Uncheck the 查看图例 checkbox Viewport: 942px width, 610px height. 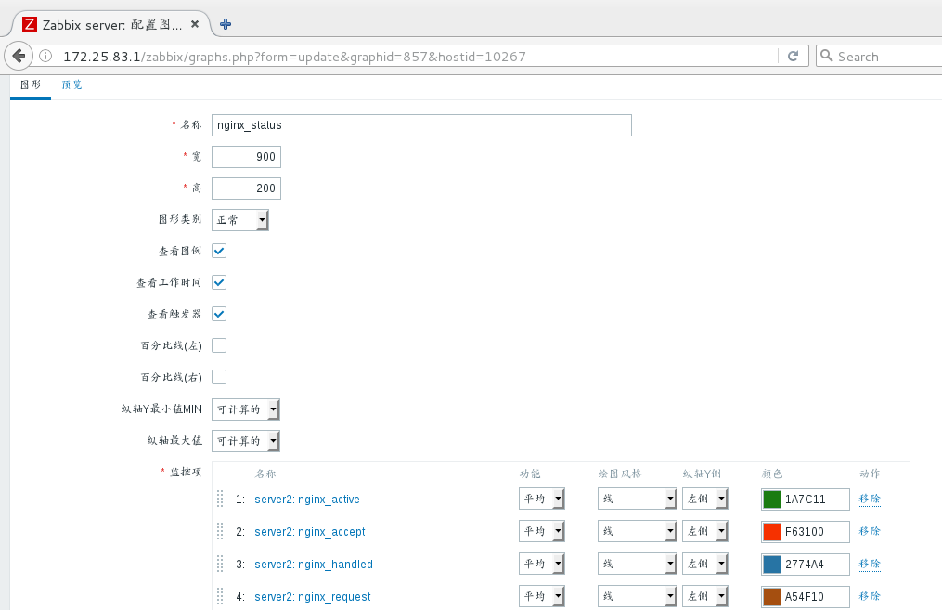click(x=218, y=251)
